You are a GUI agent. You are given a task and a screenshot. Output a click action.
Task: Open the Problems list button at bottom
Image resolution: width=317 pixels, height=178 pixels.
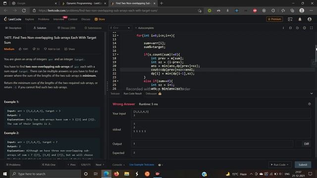[x=13, y=165]
